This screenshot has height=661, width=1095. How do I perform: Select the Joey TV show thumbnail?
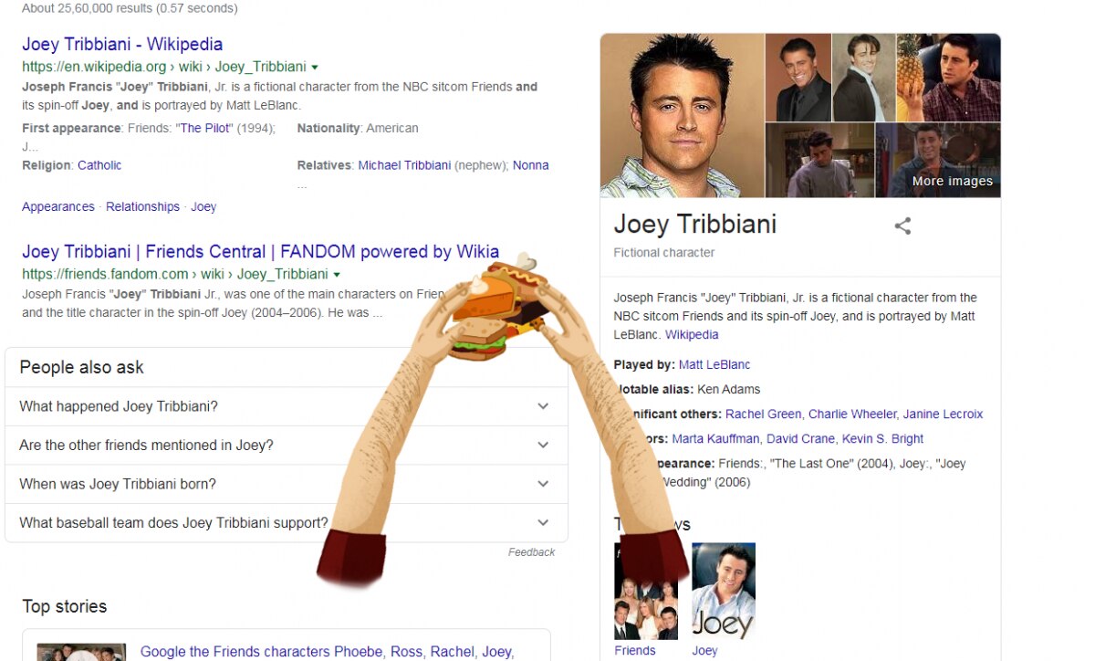pyautogui.click(x=724, y=591)
